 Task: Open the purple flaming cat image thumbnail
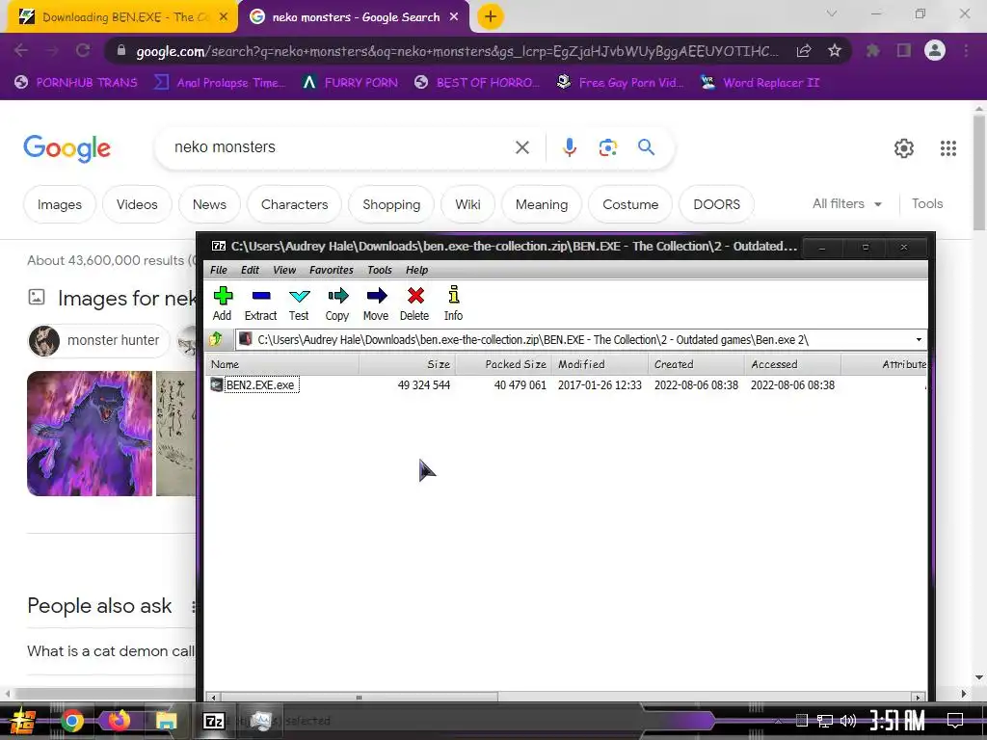click(x=90, y=434)
